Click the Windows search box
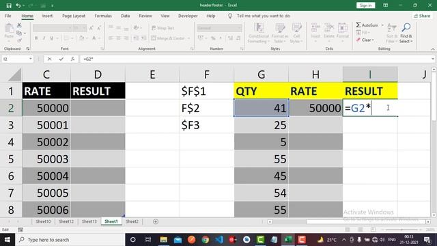437x246 pixels. point(70,240)
